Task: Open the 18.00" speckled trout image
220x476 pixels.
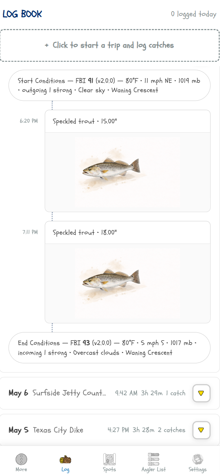Action: click(128, 283)
